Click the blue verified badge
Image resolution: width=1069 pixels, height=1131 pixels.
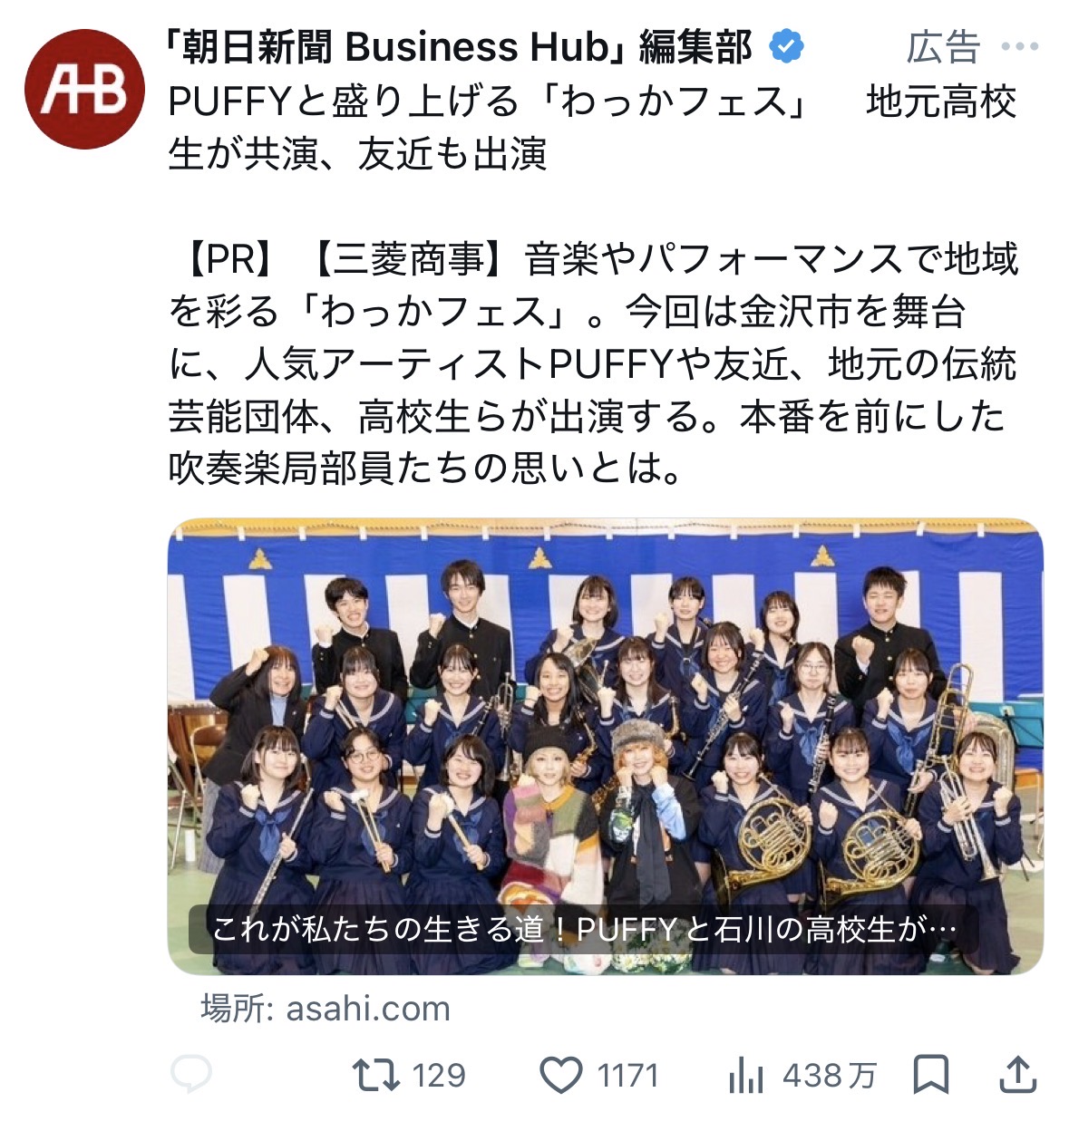[786, 46]
